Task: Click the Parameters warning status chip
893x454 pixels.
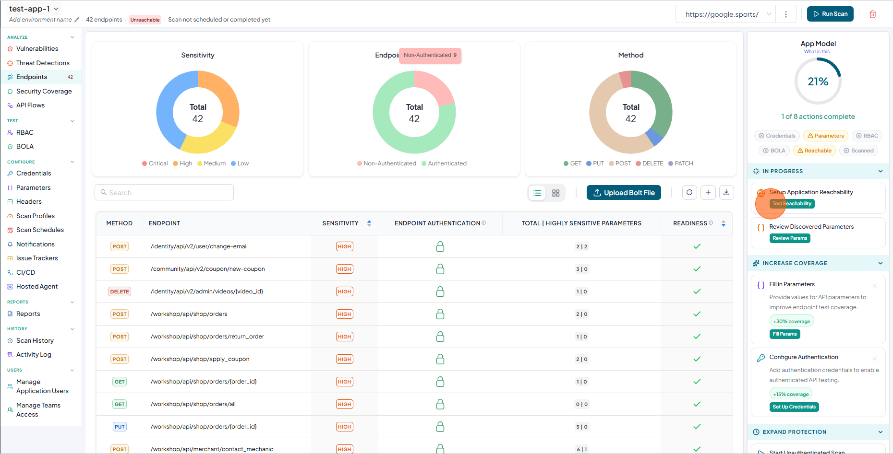Action: pyautogui.click(x=825, y=136)
